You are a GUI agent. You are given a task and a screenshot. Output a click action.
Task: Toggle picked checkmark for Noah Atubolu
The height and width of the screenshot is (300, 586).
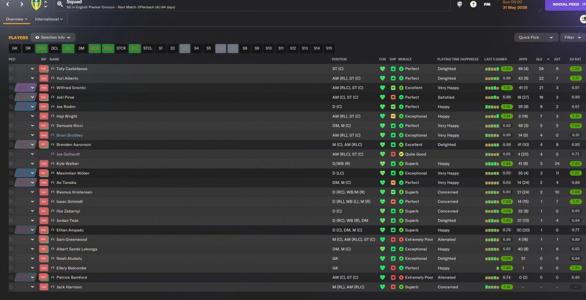pos(11,258)
